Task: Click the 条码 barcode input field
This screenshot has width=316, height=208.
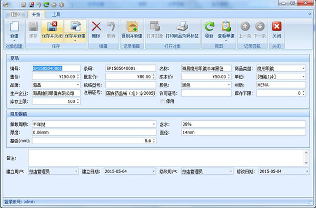Action: click(131, 69)
